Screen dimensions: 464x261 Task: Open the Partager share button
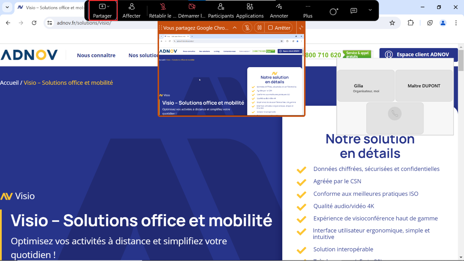(102, 11)
